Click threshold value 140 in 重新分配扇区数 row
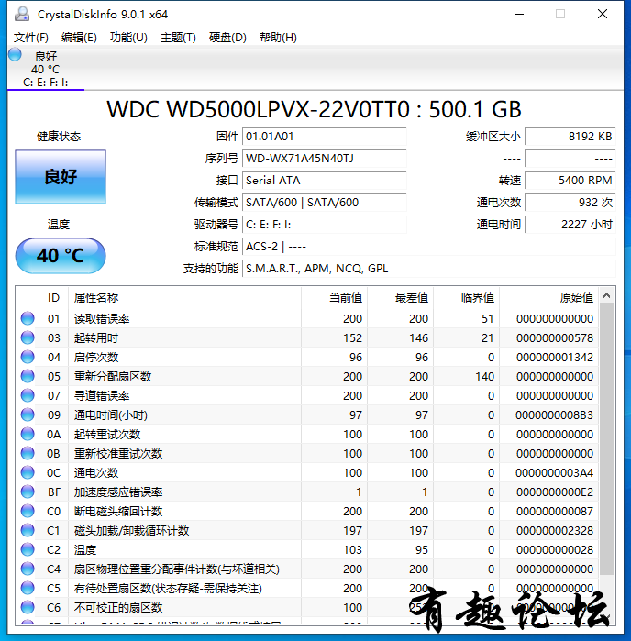The width and height of the screenshot is (631, 641). (484, 377)
